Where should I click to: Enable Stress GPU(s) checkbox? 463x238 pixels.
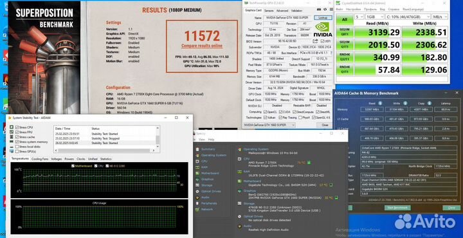(17, 151)
